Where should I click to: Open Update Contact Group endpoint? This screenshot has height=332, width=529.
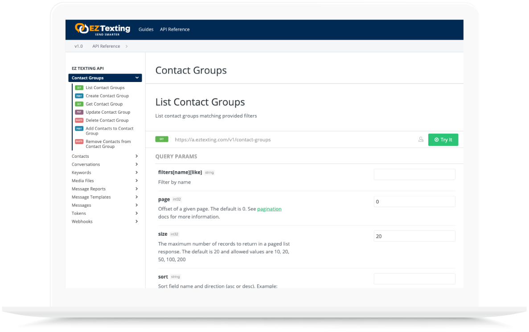[x=107, y=112]
